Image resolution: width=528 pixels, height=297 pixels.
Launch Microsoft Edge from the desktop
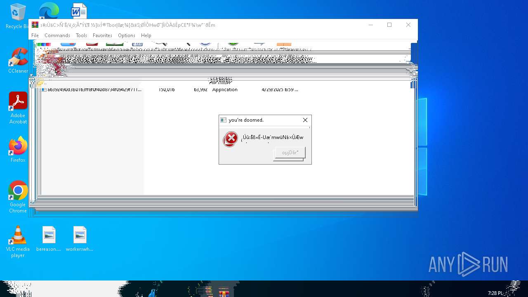(x=49, y=11)
